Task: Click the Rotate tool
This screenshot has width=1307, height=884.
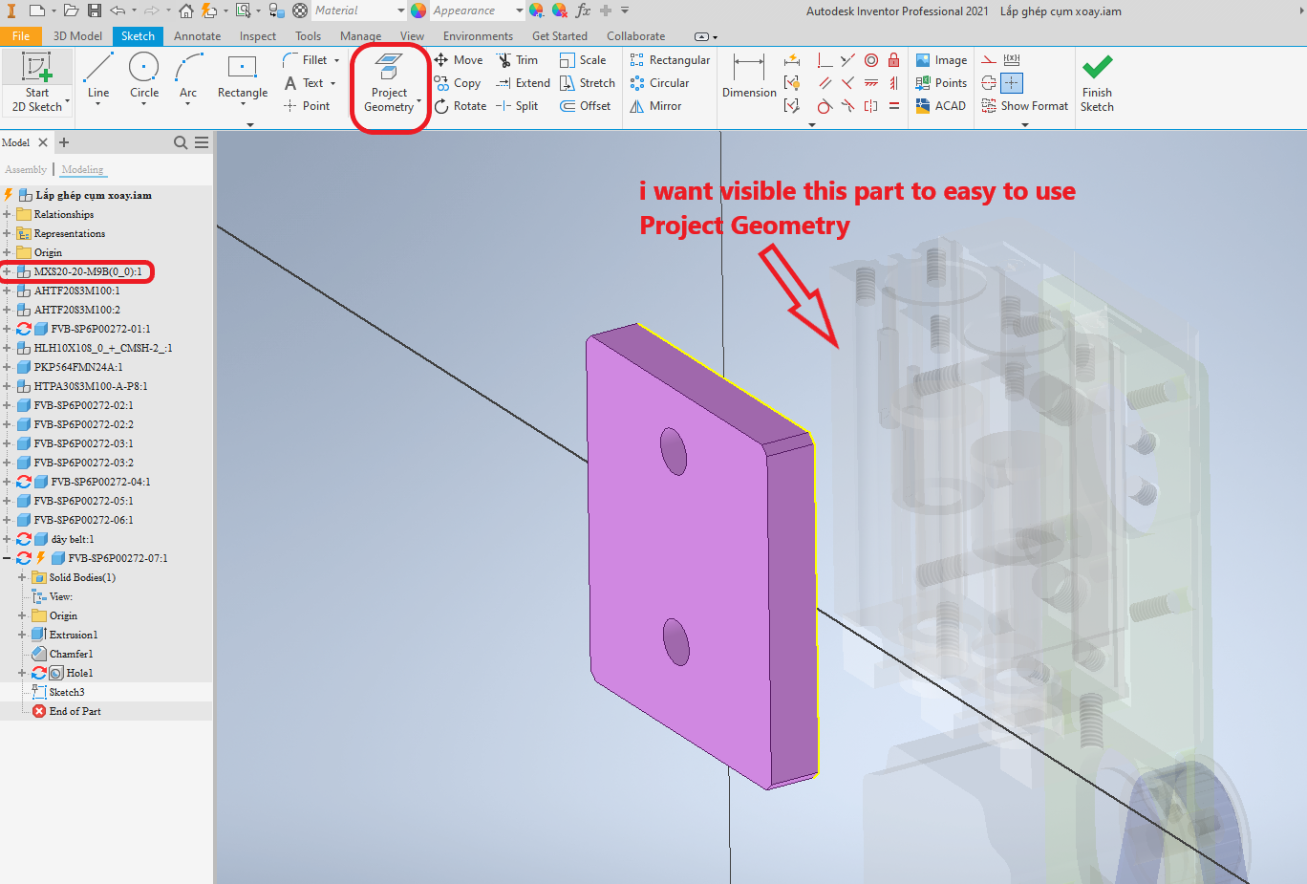Action: 460,106
